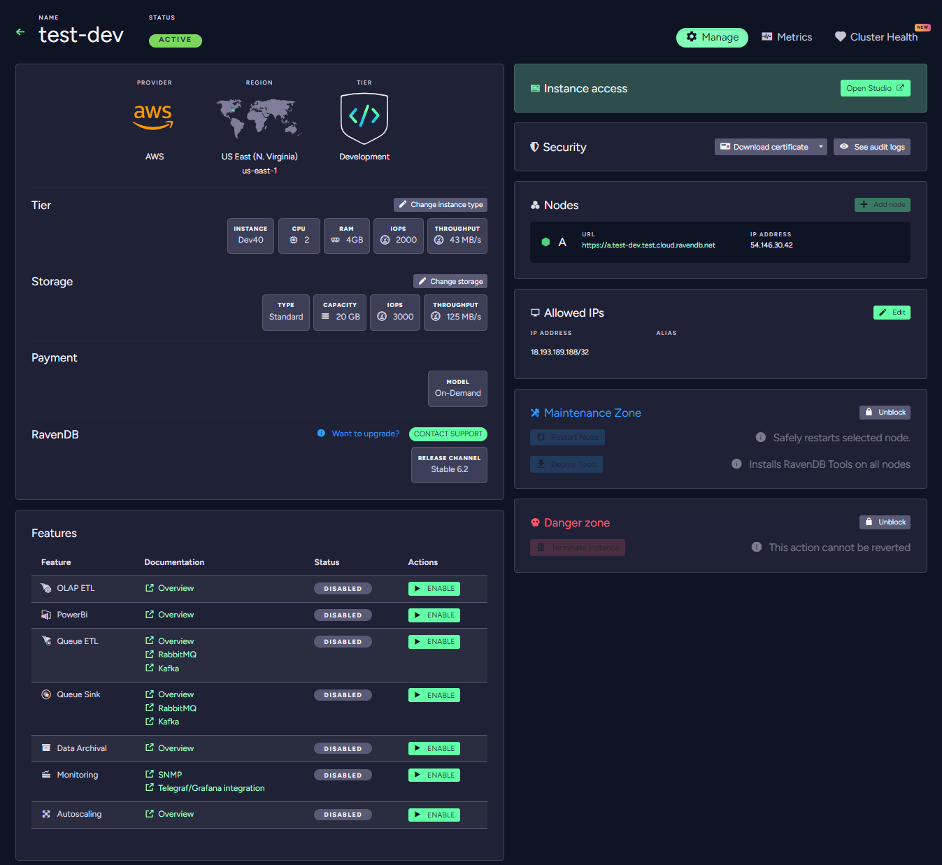Click the Queue ETL feature icon
The image size is (942, 865).
[x=46, y=641]
